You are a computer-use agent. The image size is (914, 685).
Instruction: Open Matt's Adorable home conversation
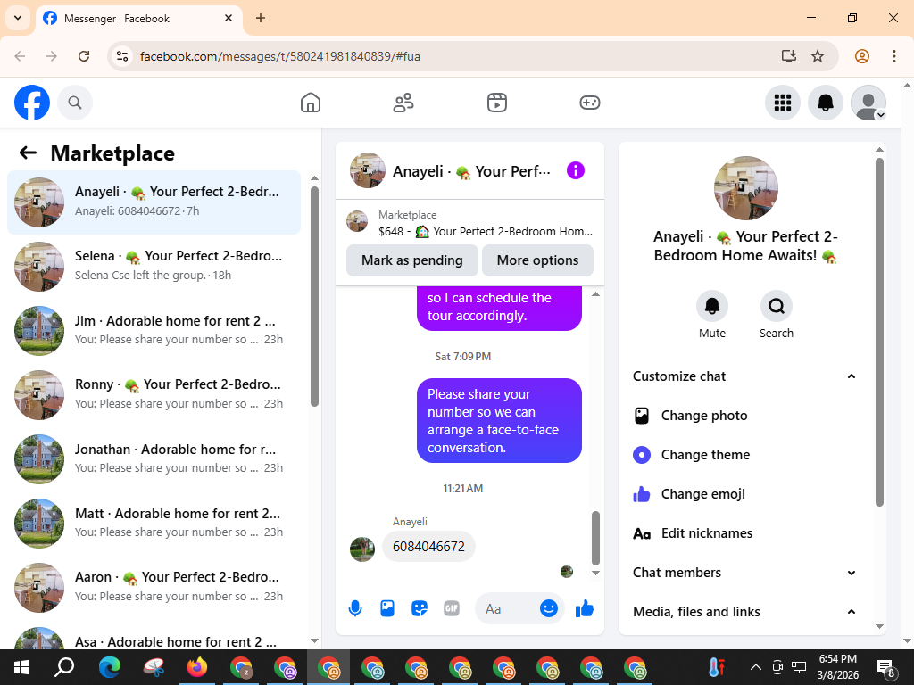(x=154, y=523)
